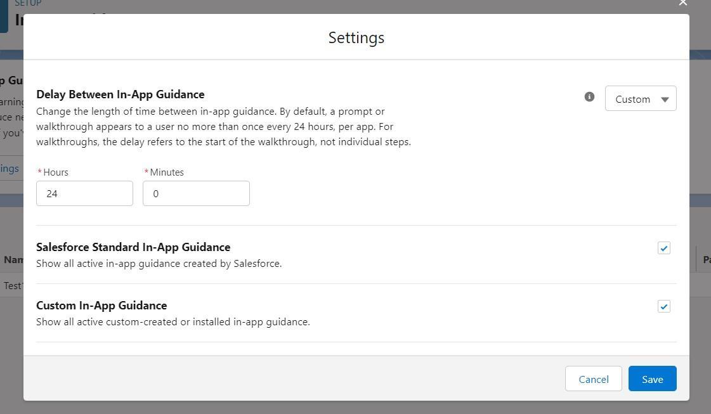Click the delay description paragraph text

223,127
